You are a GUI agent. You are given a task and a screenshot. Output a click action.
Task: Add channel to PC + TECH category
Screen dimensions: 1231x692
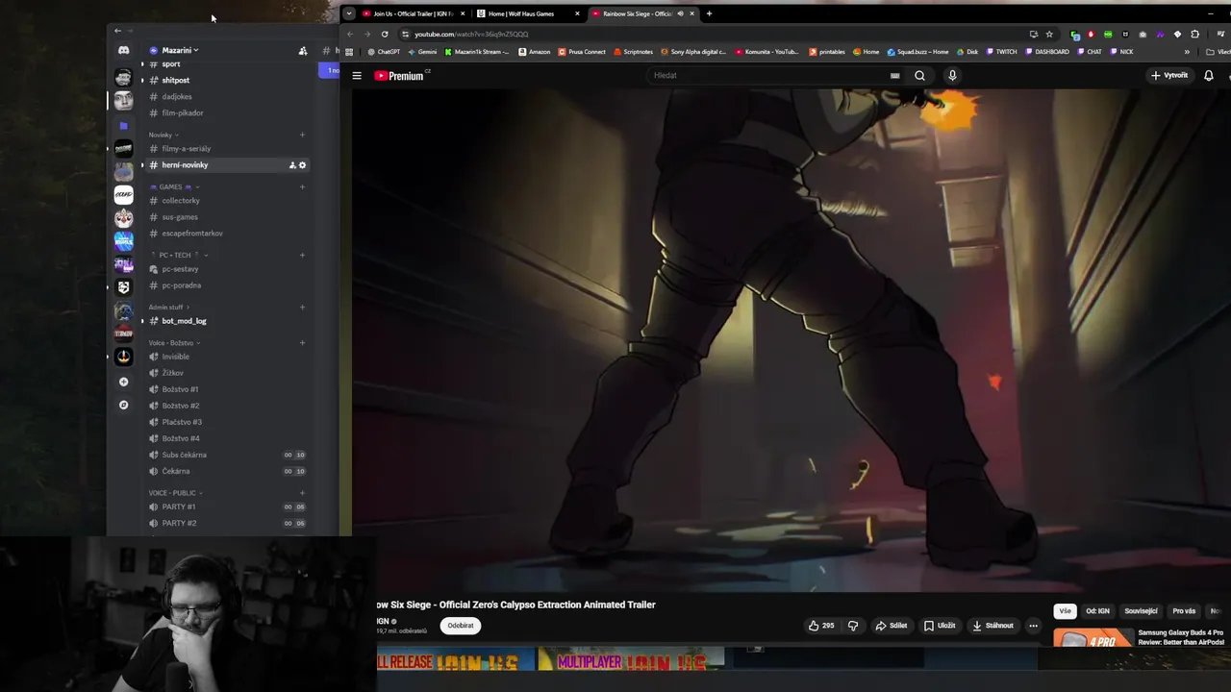[302, 255]
